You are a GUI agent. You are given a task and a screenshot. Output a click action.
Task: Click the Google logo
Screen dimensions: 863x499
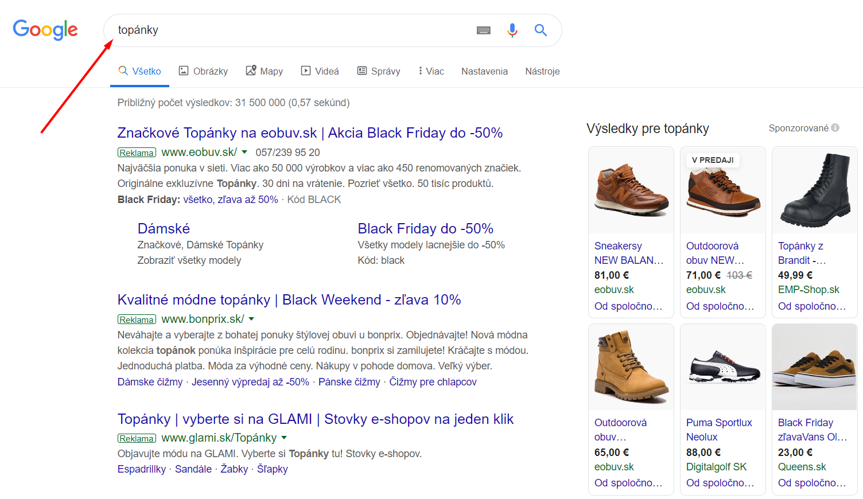[45, 30]
